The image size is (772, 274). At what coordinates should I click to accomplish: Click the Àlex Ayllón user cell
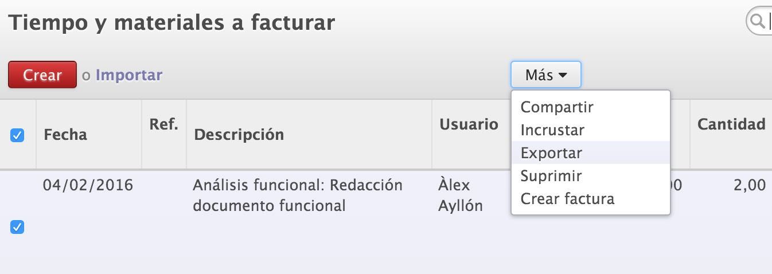point(461,195)
